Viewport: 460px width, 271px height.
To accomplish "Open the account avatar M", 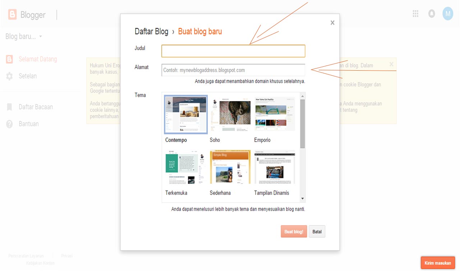I will click(448, 14).
